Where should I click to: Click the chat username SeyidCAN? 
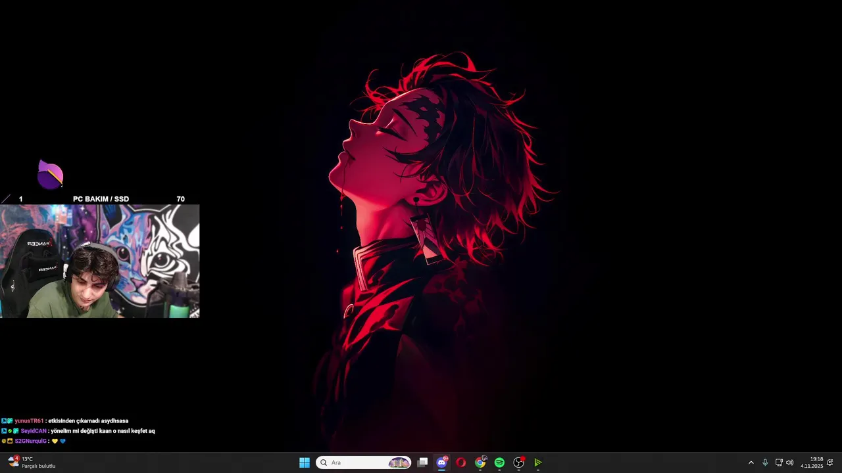click(x=34, y=431)
